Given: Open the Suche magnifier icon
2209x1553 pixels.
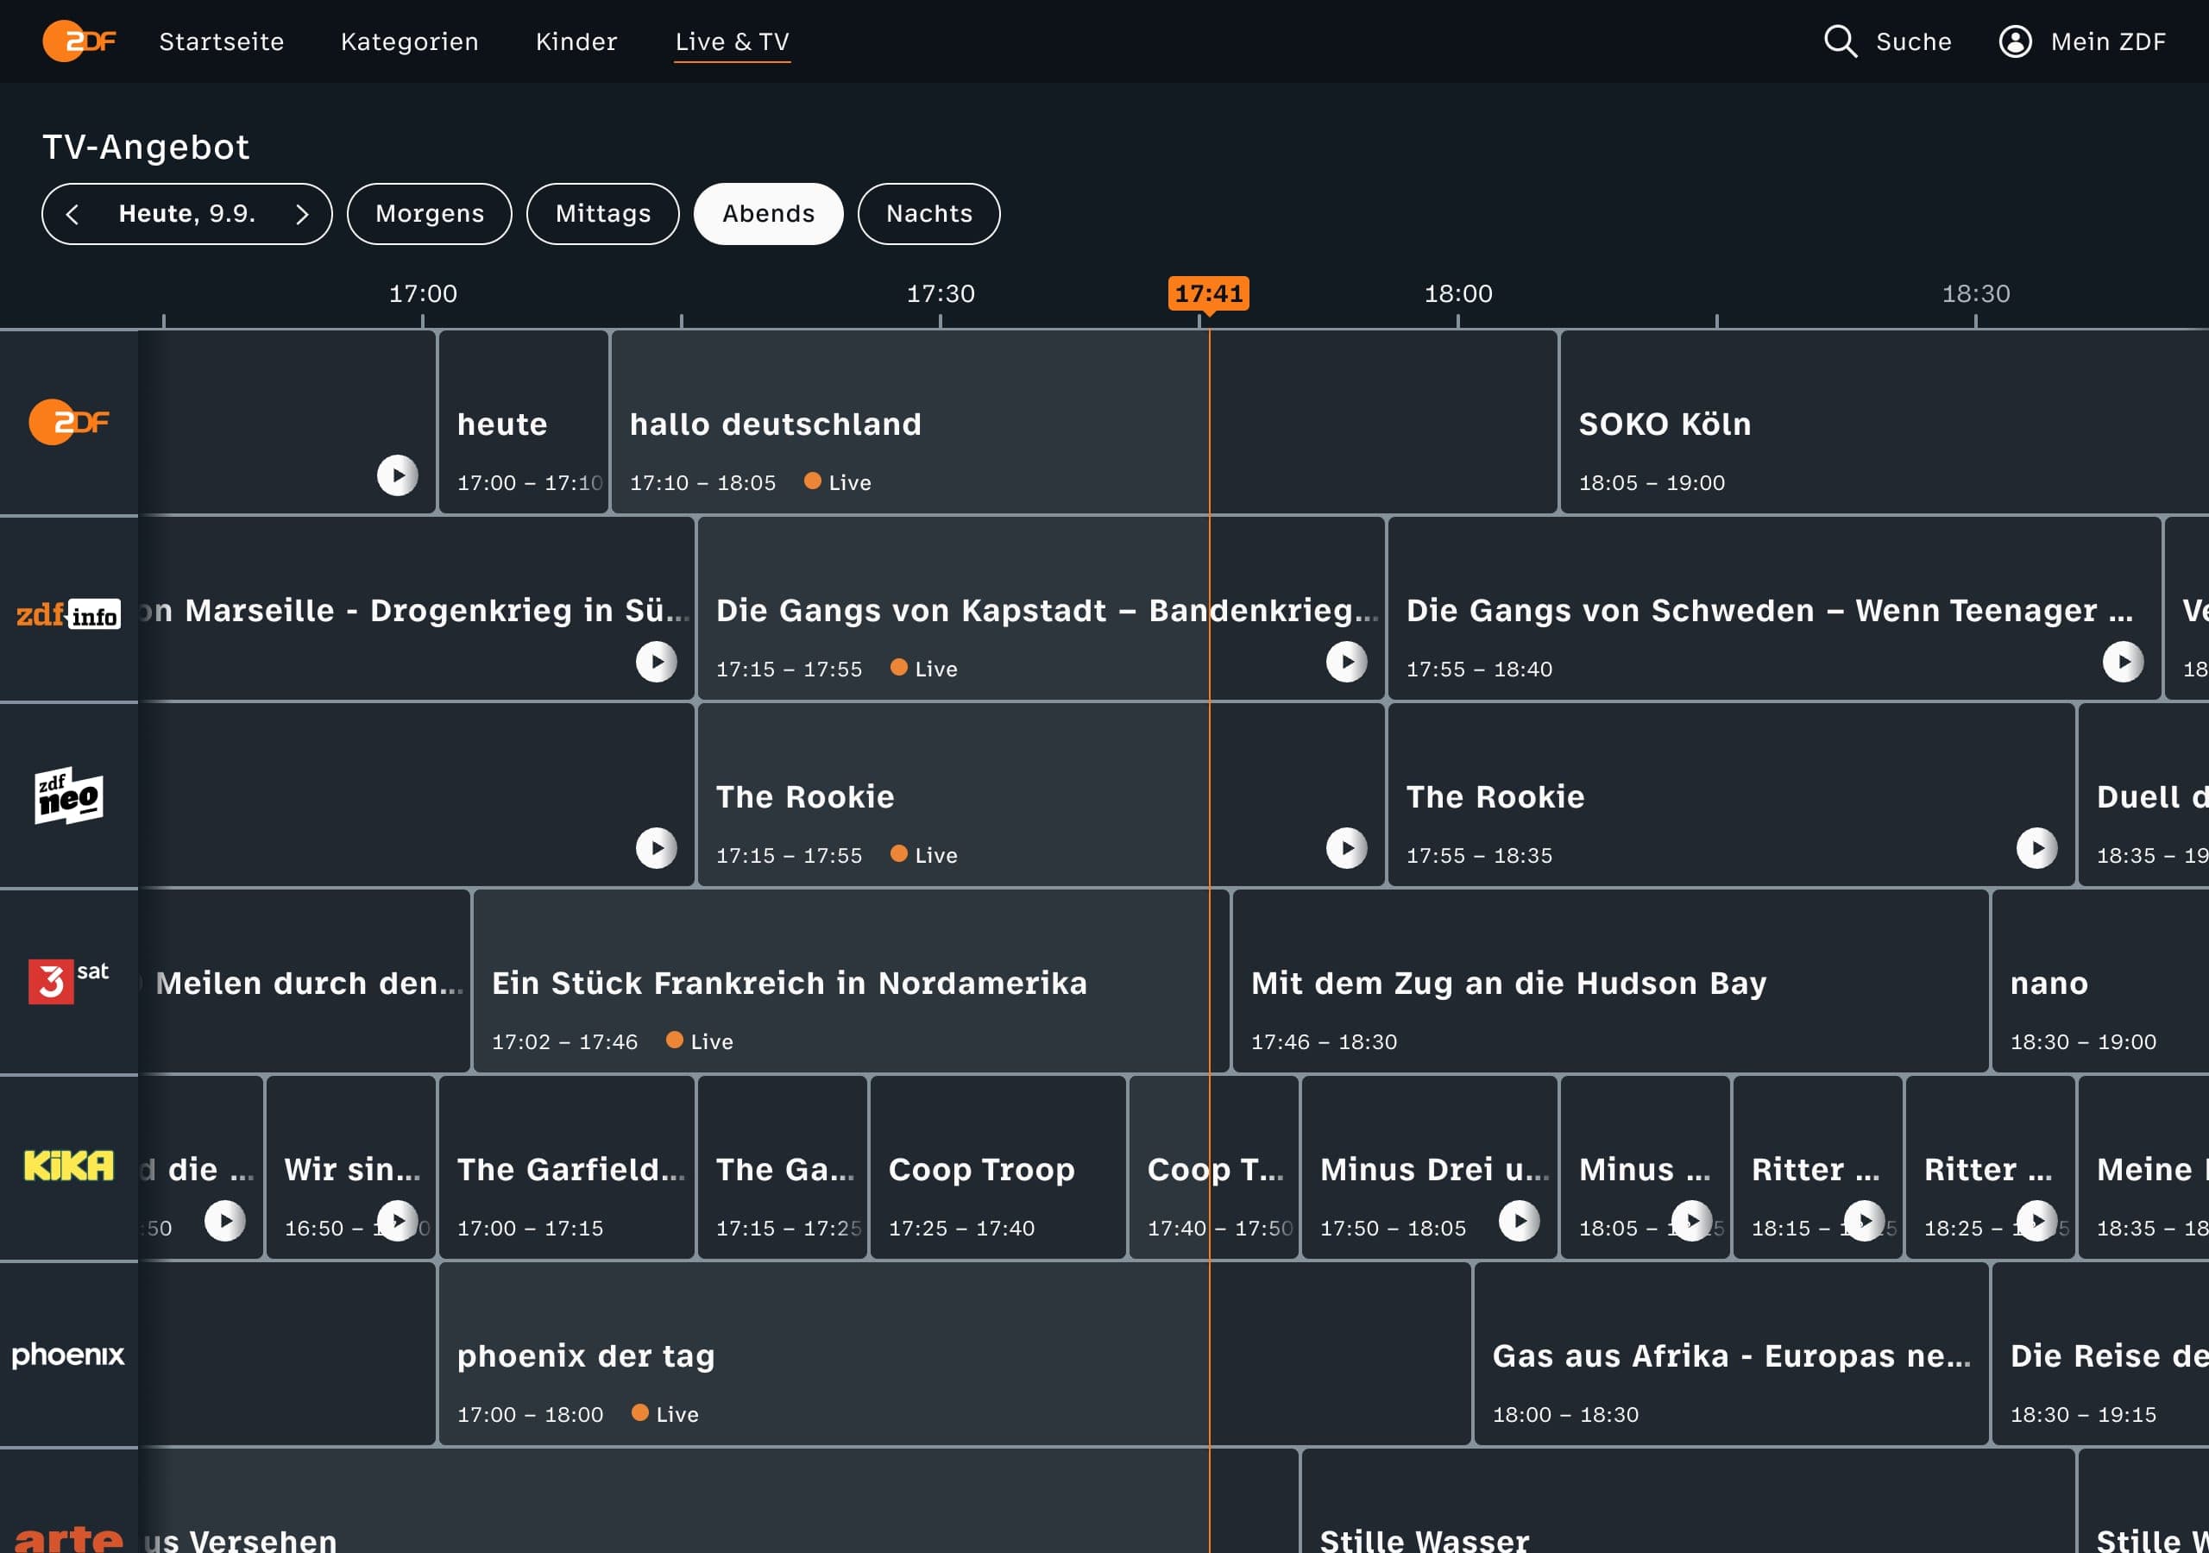Looking at the screenshot, I should click(x=1841, y=41).
